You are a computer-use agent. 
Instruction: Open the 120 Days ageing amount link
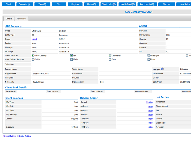[x=150, y=119]
